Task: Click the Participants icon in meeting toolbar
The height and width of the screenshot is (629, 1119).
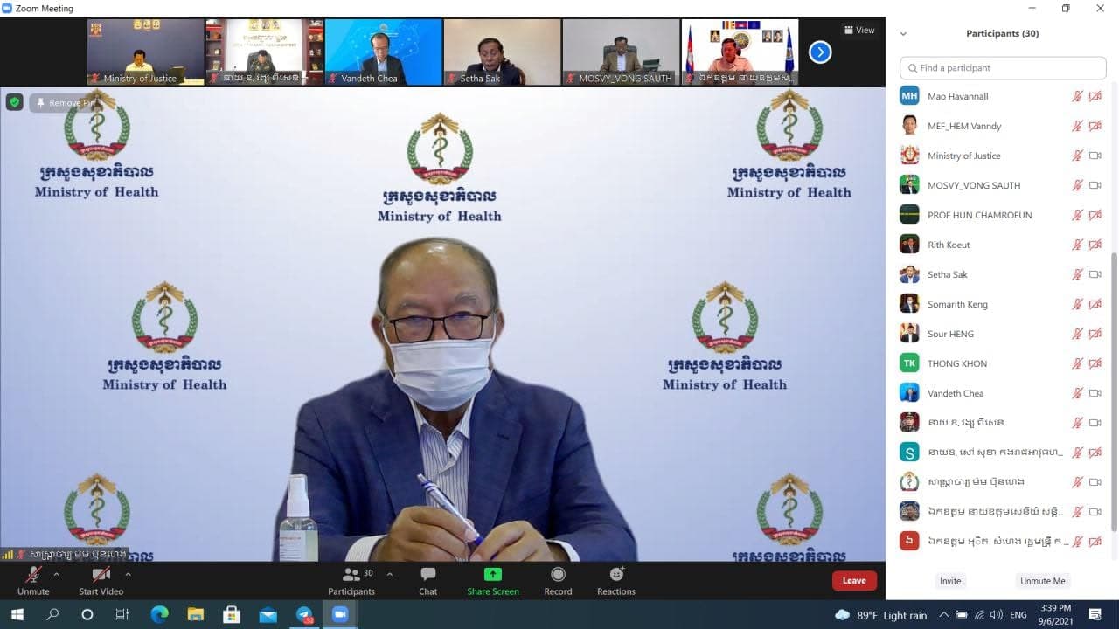Action: (351, 575)
